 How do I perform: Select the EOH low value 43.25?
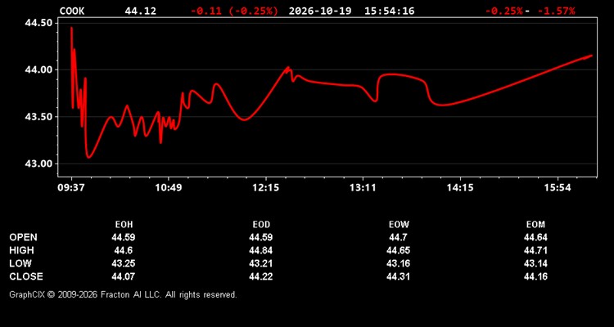click(x=124, y=263)
